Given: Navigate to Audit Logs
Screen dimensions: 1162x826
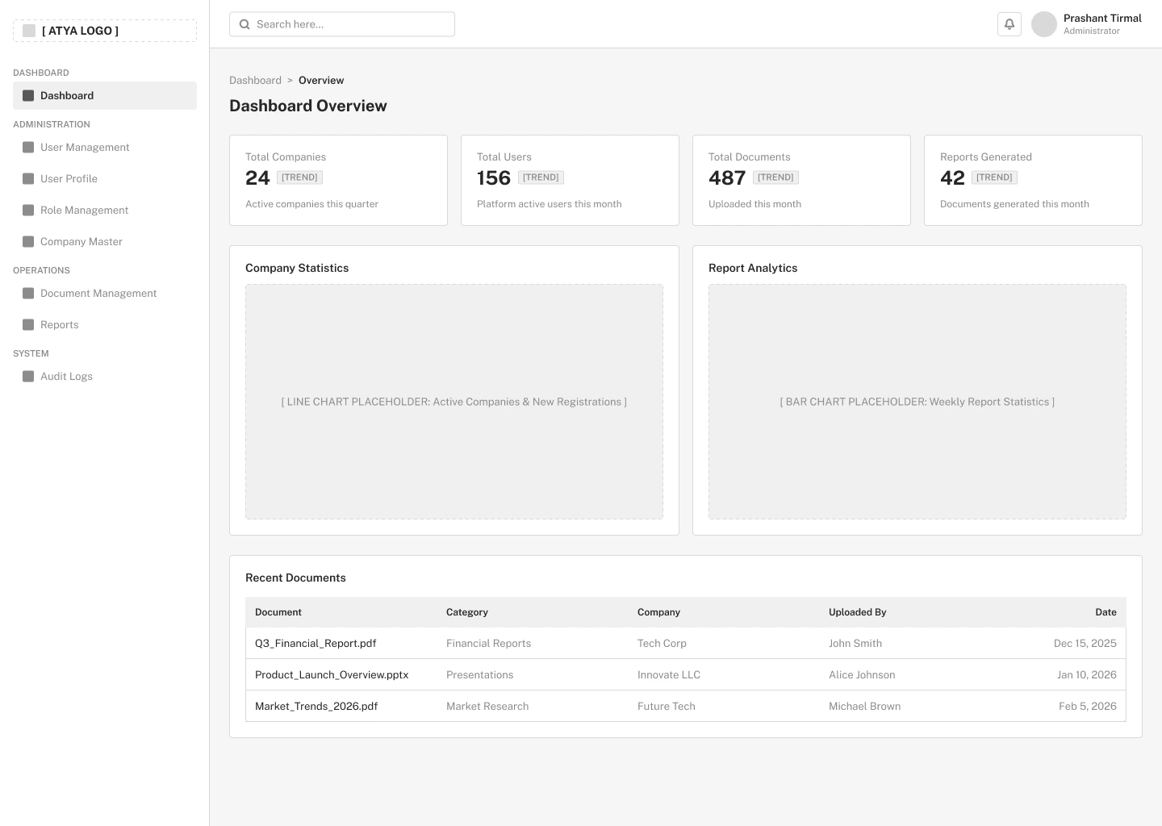Looking at the screenshot, I should [x=105, y=376].
